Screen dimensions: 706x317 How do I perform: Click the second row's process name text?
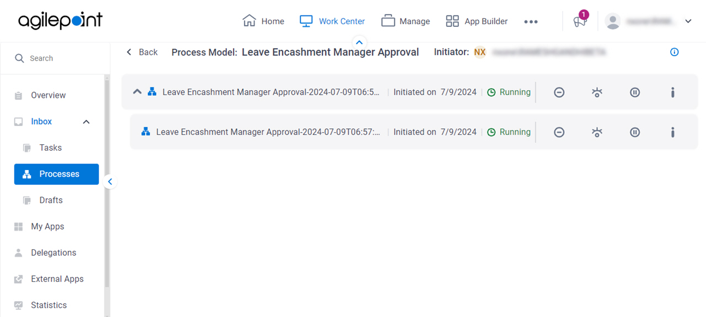point(268,132)
